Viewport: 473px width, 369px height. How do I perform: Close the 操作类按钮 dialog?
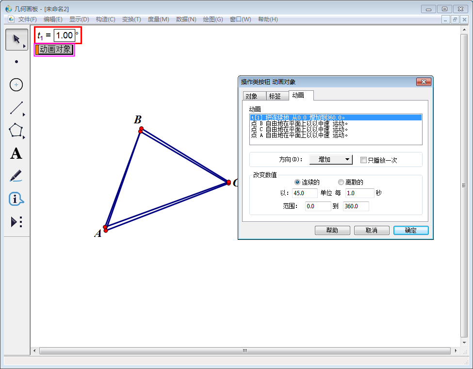(x=424, y=82)
